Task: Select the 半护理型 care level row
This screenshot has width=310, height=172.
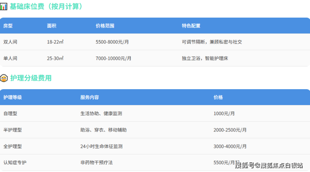Action: tap(13, 130)
